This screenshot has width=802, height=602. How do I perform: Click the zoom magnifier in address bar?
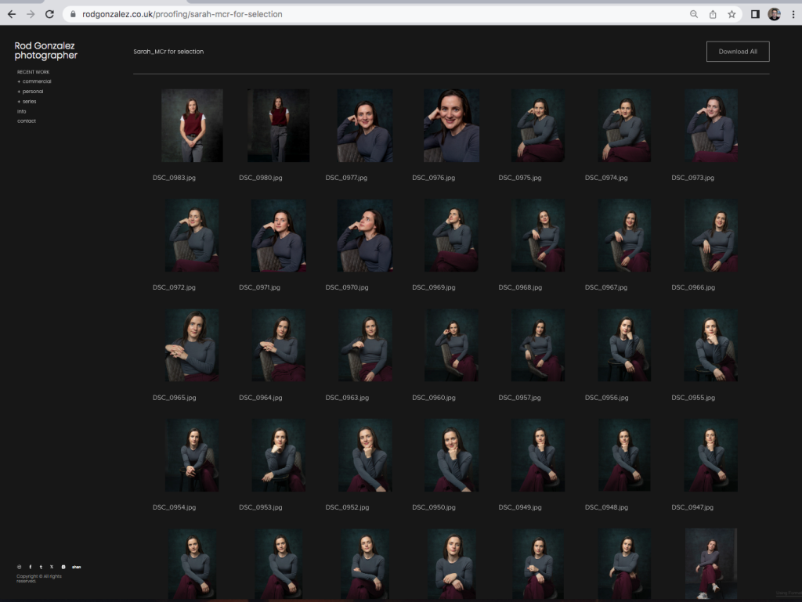[x=694, y=14]
